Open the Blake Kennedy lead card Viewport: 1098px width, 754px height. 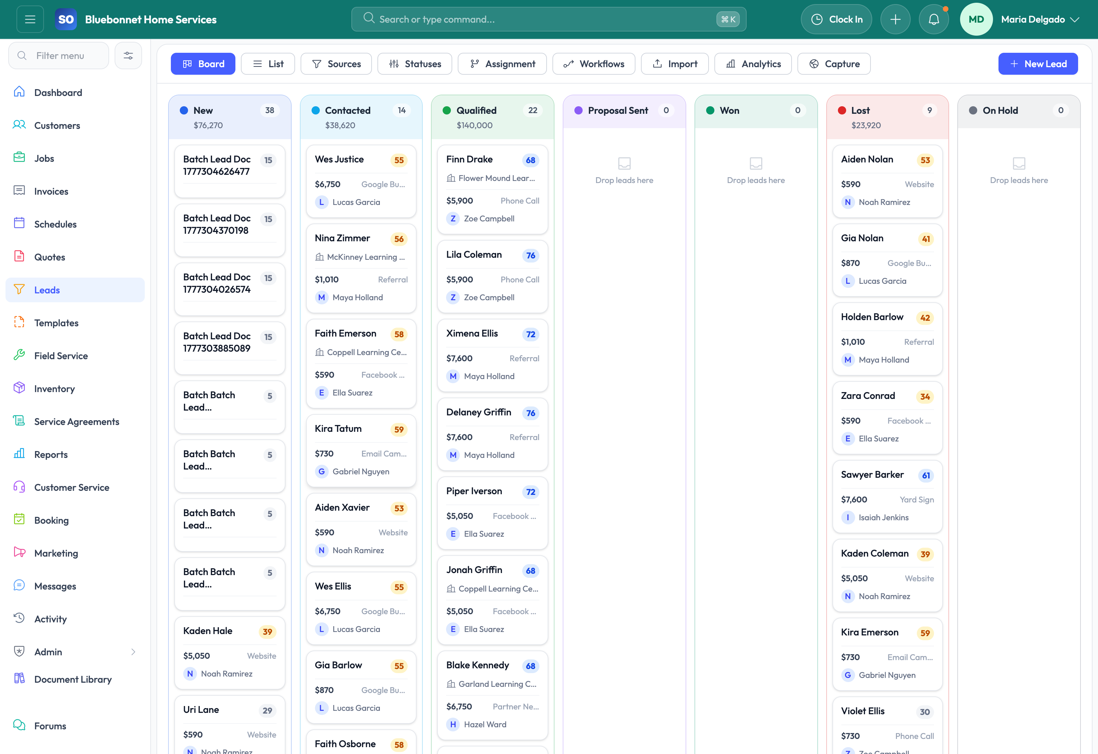pyautogui.click(x=492, y=695)
